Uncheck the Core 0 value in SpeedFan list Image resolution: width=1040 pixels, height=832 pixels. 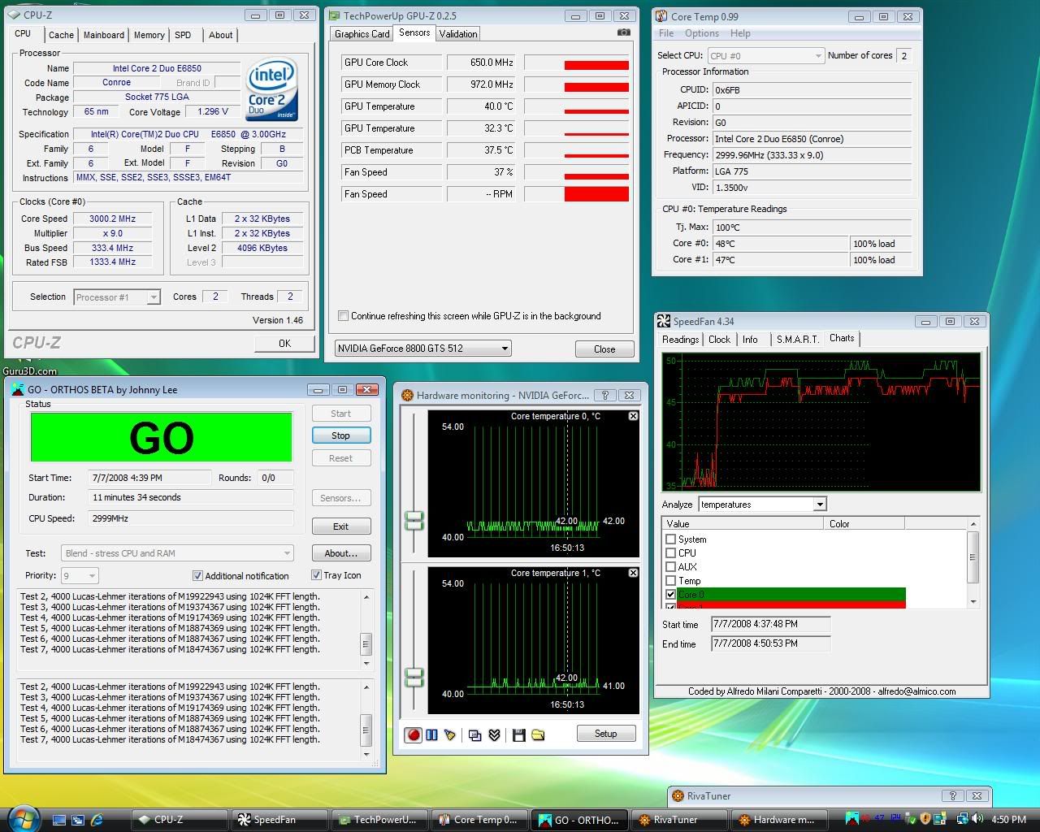click(x=670, y=595)
